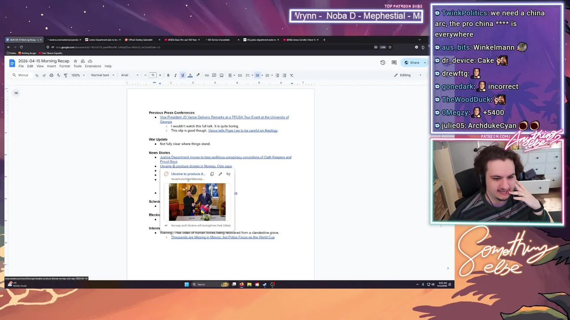Open the Windows Start menu
Viewport: 570px width, 320px height.
click(187, 284)
